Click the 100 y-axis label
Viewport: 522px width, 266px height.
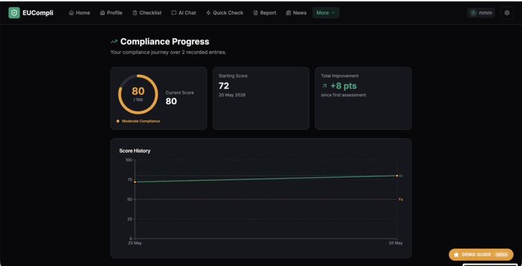pyautogui.click(x=128, y=160)
